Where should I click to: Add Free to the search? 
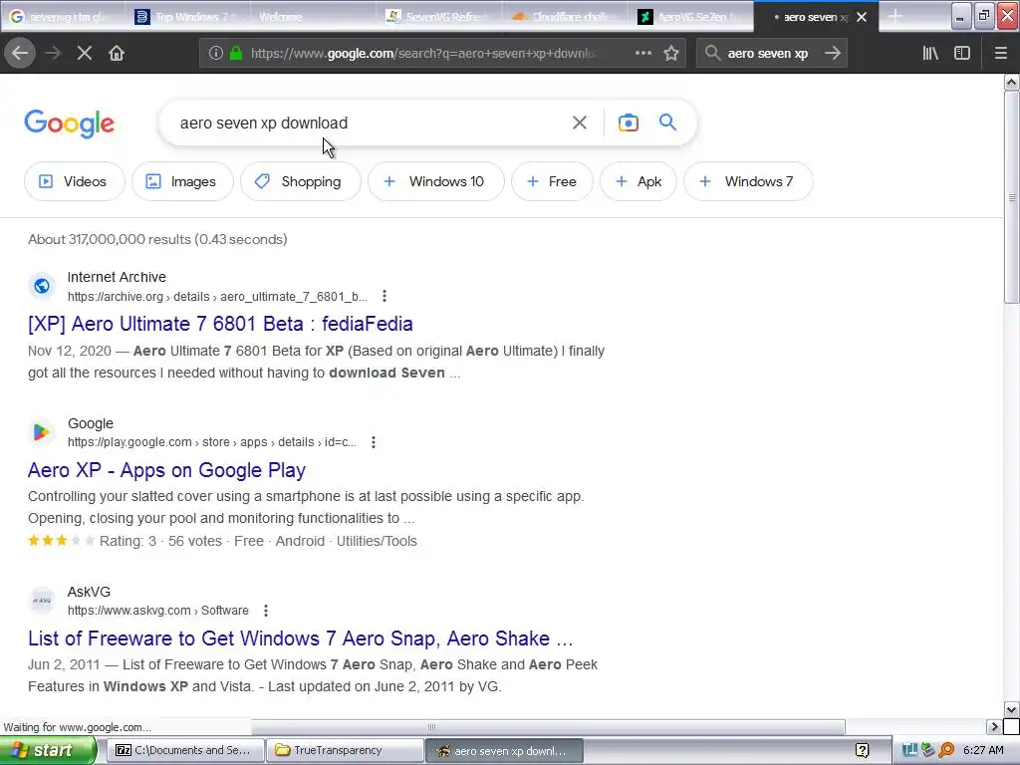click(x=552, y=181)
